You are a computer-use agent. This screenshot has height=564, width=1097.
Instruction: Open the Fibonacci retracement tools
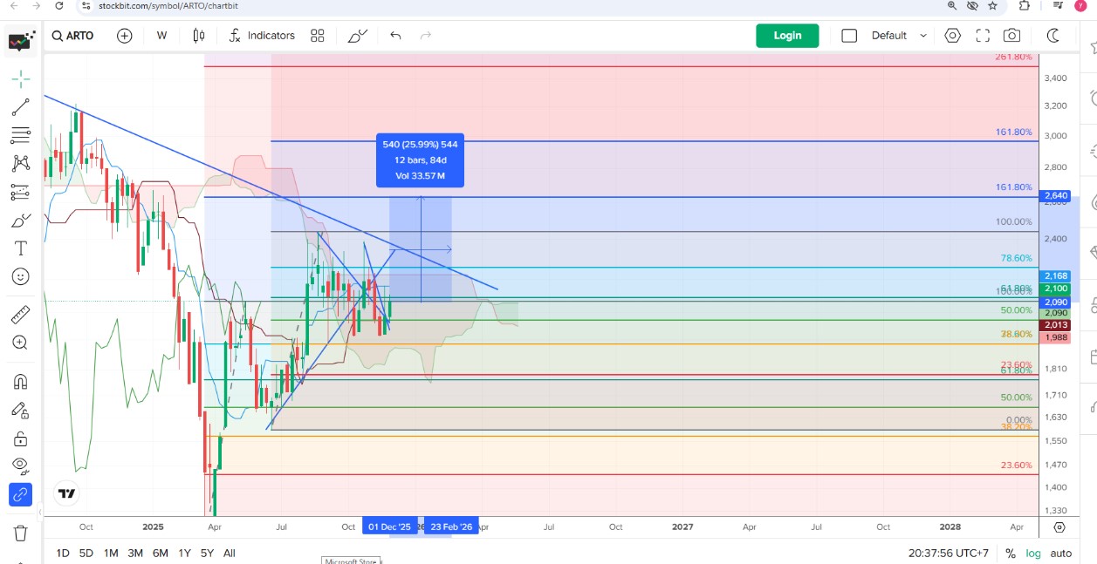(x=21, y=135)
